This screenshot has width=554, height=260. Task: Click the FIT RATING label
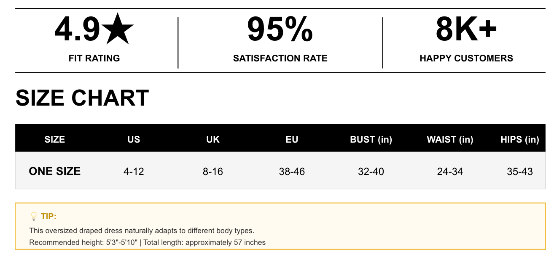(x=94, y=58)
